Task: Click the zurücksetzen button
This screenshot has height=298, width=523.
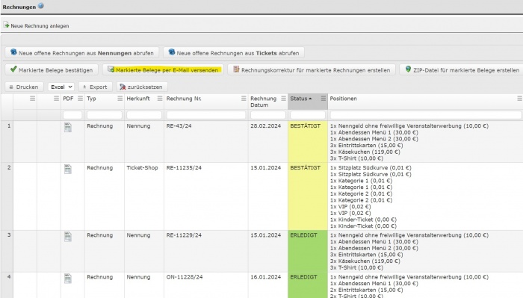Action: click(142, 87)
